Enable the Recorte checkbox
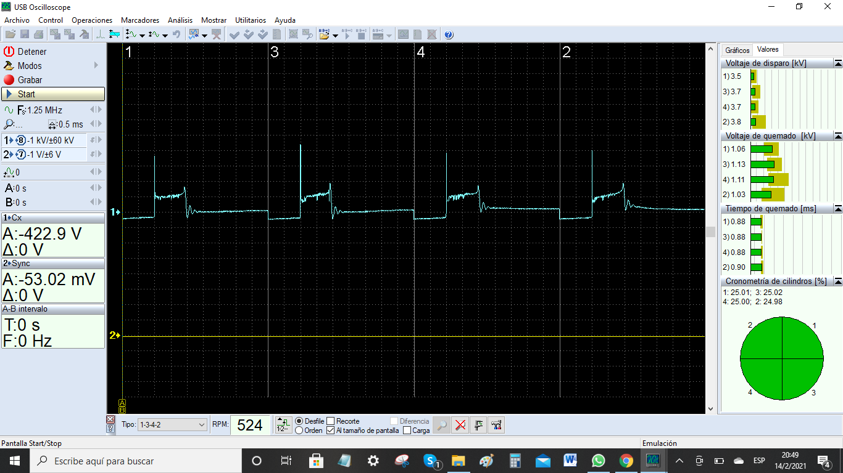 tap(331, 421)
